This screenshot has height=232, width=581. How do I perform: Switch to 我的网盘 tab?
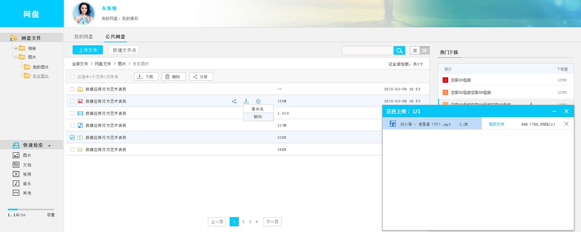coord(84,37)
